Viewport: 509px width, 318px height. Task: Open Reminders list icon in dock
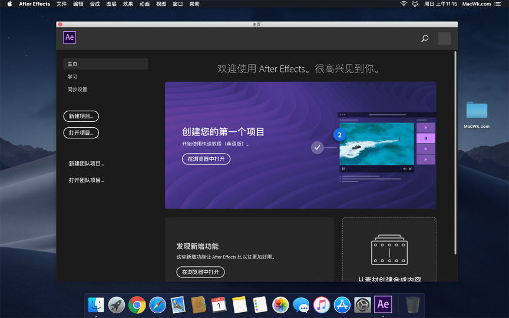pyautogui.click(x=260, y=304)
